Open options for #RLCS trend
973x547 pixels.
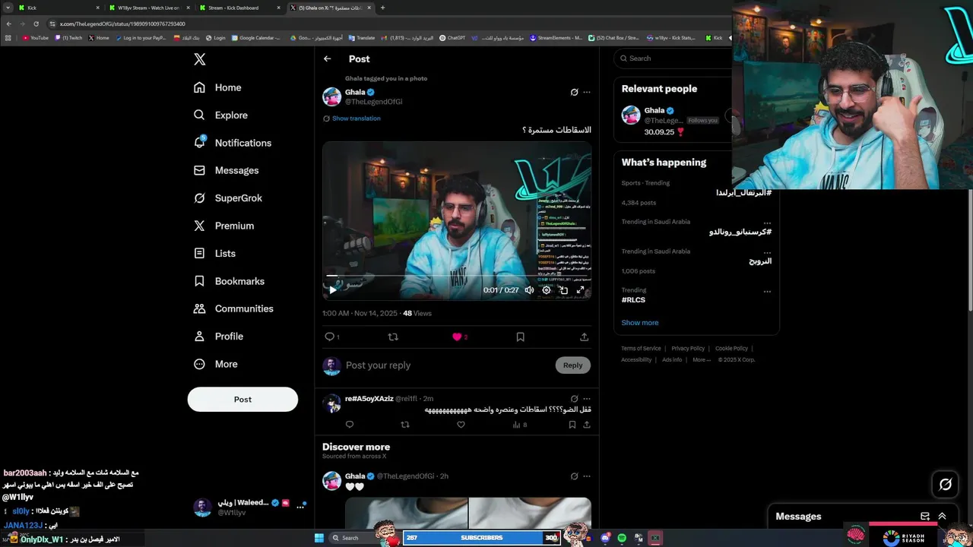pos(767,291)
